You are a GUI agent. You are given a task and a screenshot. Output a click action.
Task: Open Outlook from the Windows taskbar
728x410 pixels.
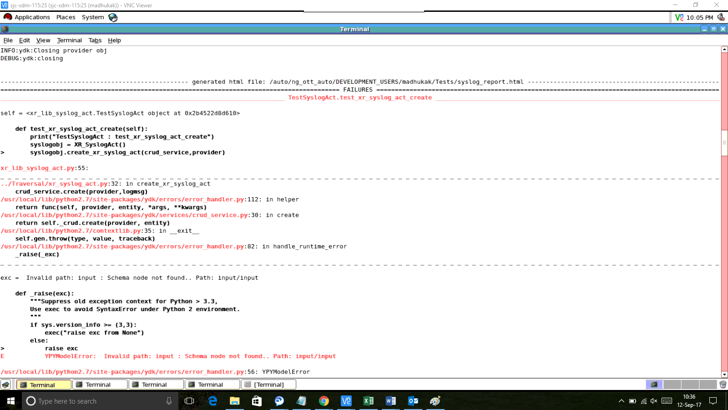(x=412, y=401)
